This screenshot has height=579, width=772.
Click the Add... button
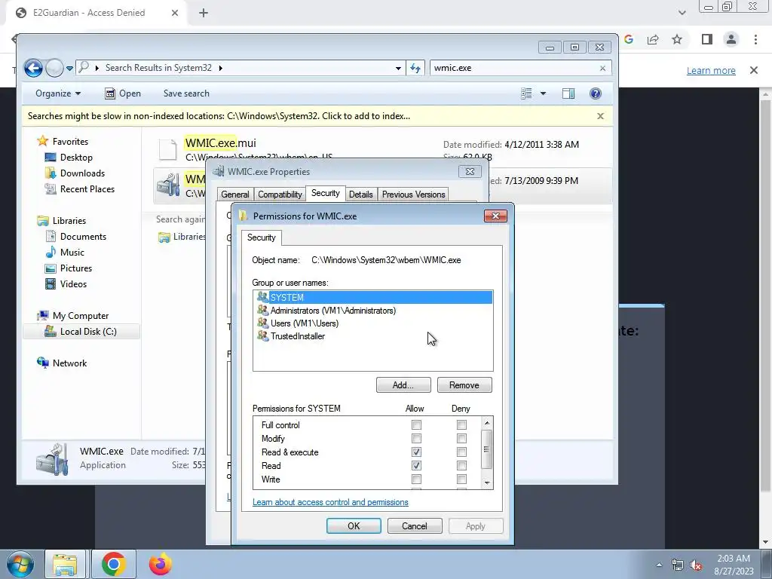click(403, 385)
